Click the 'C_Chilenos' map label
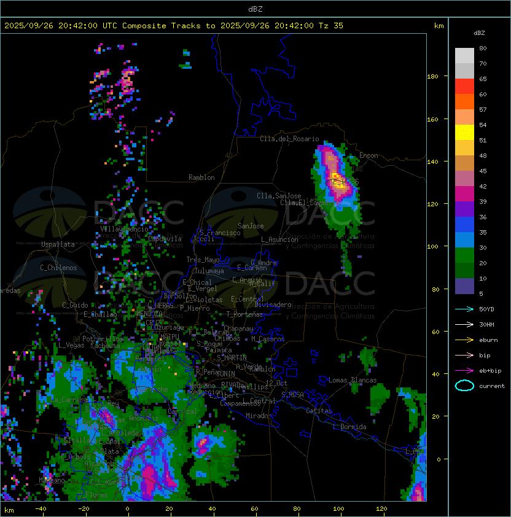Viewport: 511px width, 517px height. click(58, 268)
